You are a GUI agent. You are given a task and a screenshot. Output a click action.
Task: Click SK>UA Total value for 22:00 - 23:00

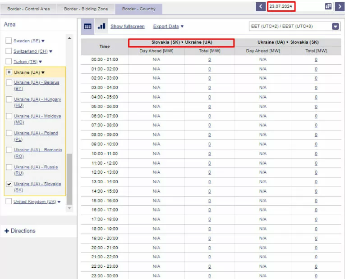click(x=209, y=266)
